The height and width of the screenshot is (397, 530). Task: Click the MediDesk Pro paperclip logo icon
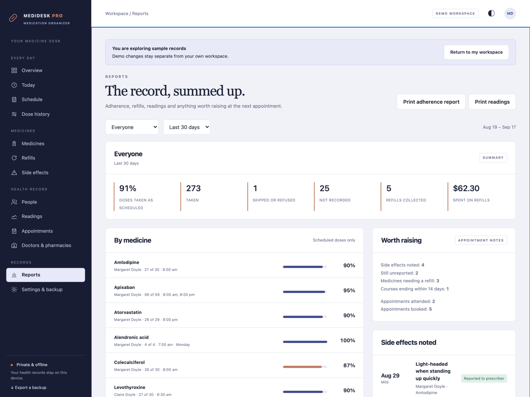[x=13, y=18]
